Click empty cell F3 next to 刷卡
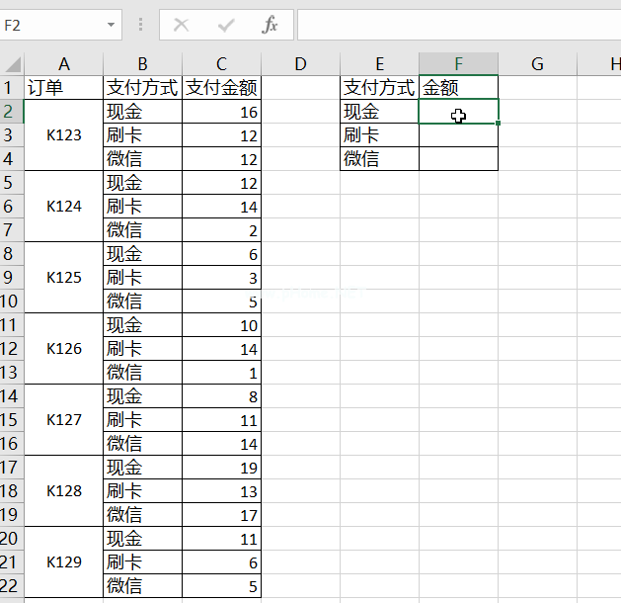The height and width of the screenshot is (603, 621). pyautogui.click(x=458, y=135)
